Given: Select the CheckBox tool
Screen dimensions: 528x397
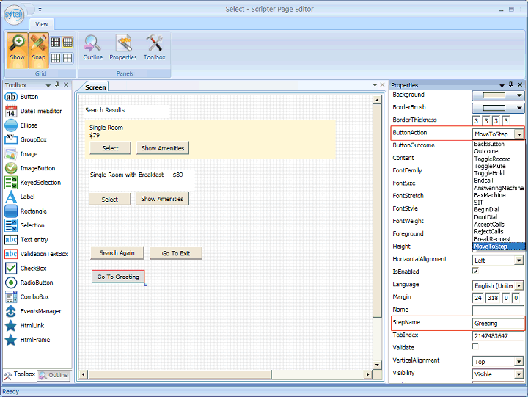Looking at the screenshot, I should [26, 269].
